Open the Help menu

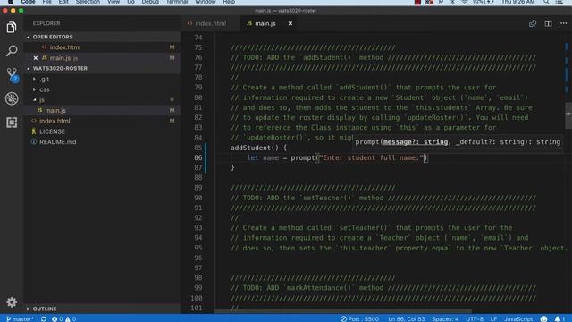229,2
